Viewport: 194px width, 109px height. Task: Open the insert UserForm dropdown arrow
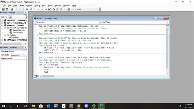click(x=9, y=9)
